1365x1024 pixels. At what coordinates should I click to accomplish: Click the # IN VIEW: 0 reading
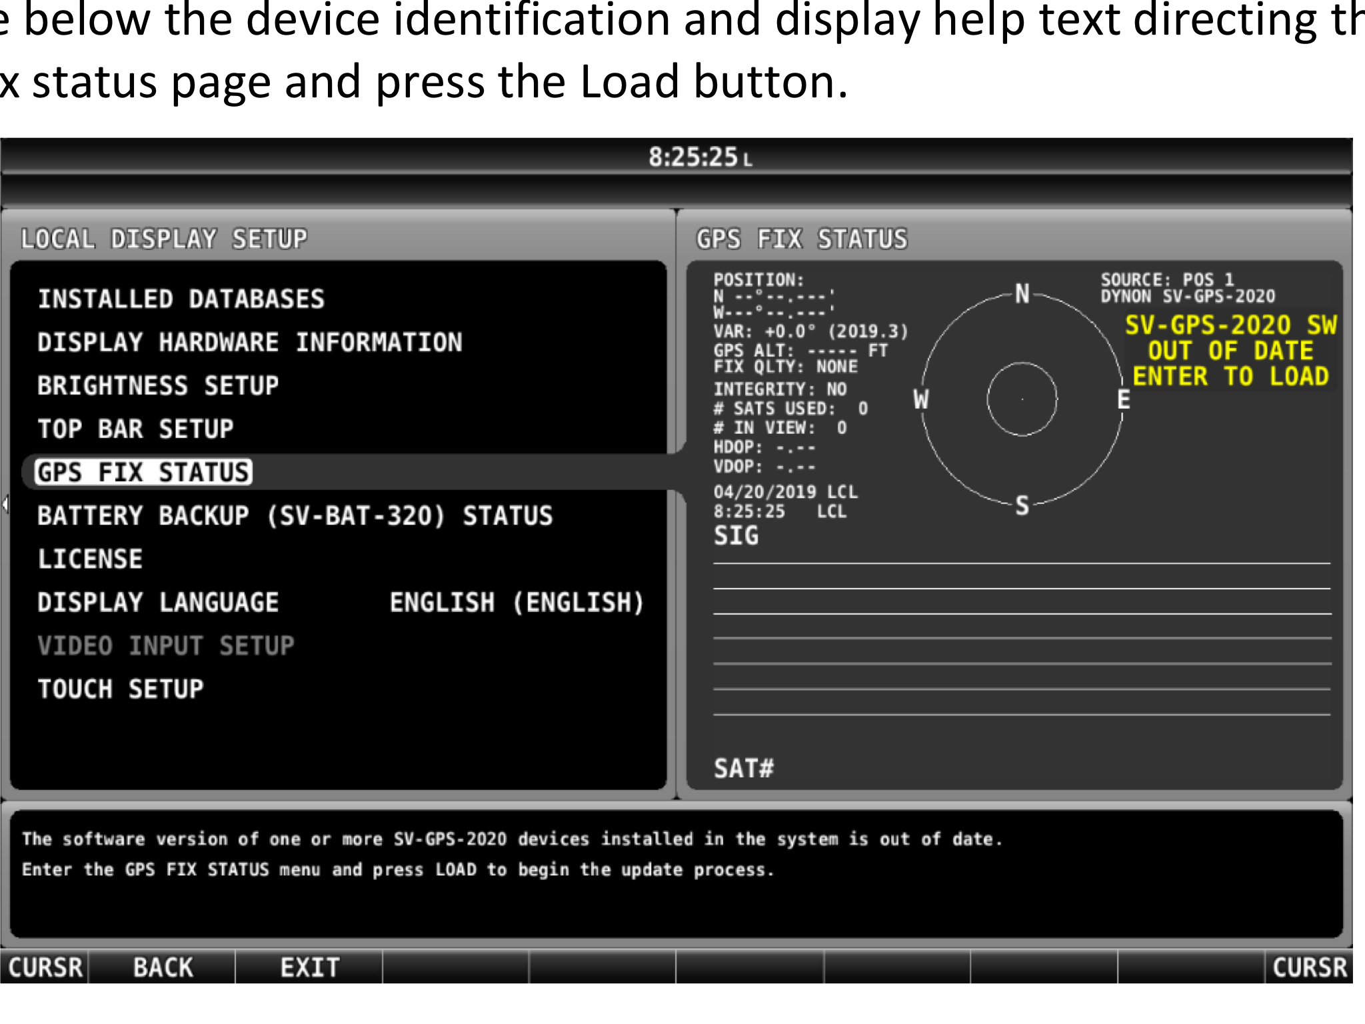pos(780,427)
